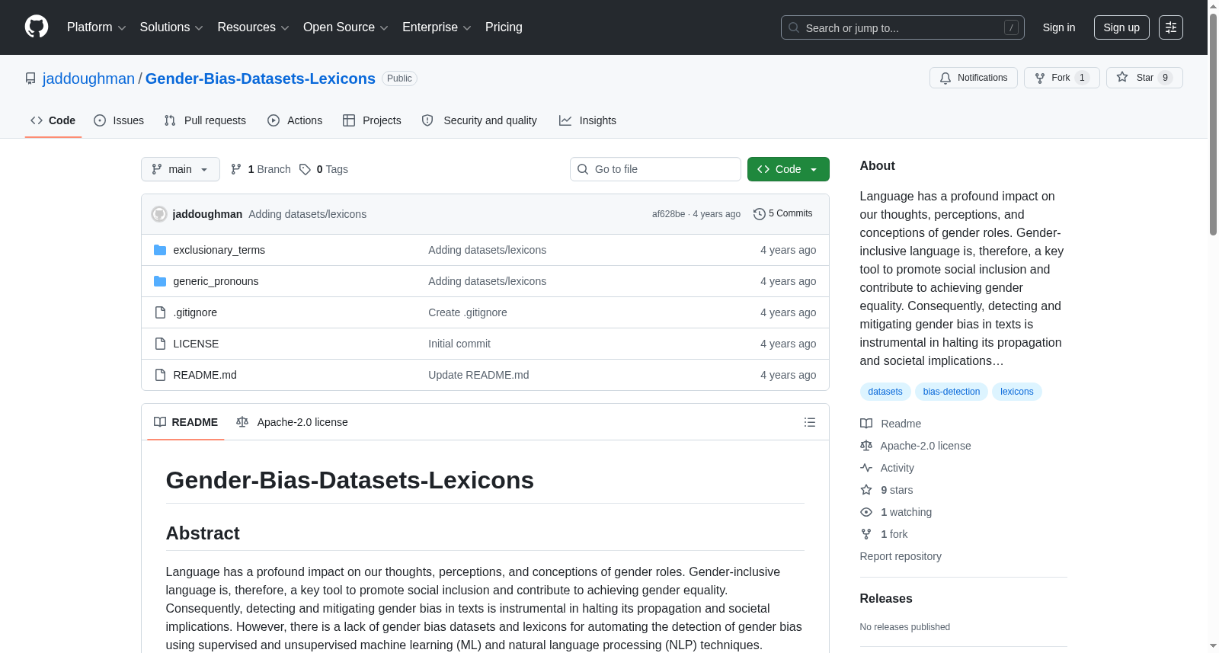The height and width of the screenshot is (653, 1219).
Task: Click the LICENSE file icon
Action: [160, 344]
